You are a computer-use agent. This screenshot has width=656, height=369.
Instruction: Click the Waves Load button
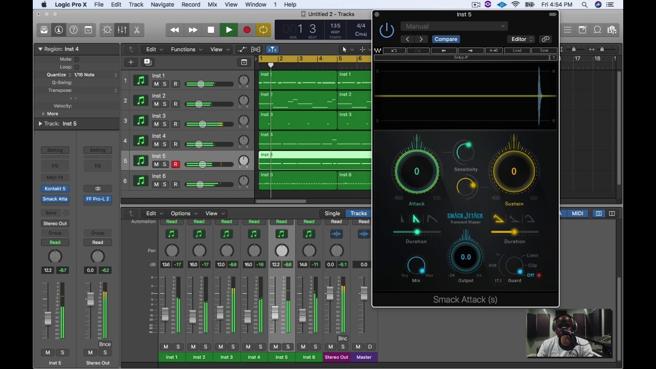pos(517,51)
